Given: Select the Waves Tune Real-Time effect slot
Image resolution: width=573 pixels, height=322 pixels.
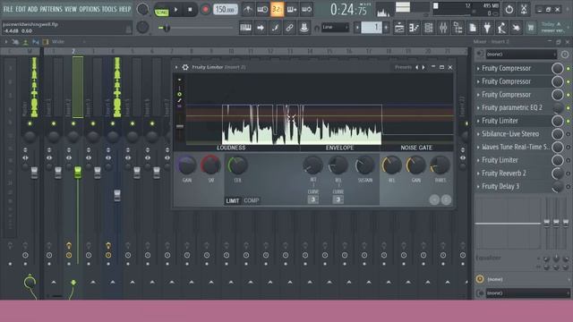Looking at the screenshot, I should (x=516, y=147).
